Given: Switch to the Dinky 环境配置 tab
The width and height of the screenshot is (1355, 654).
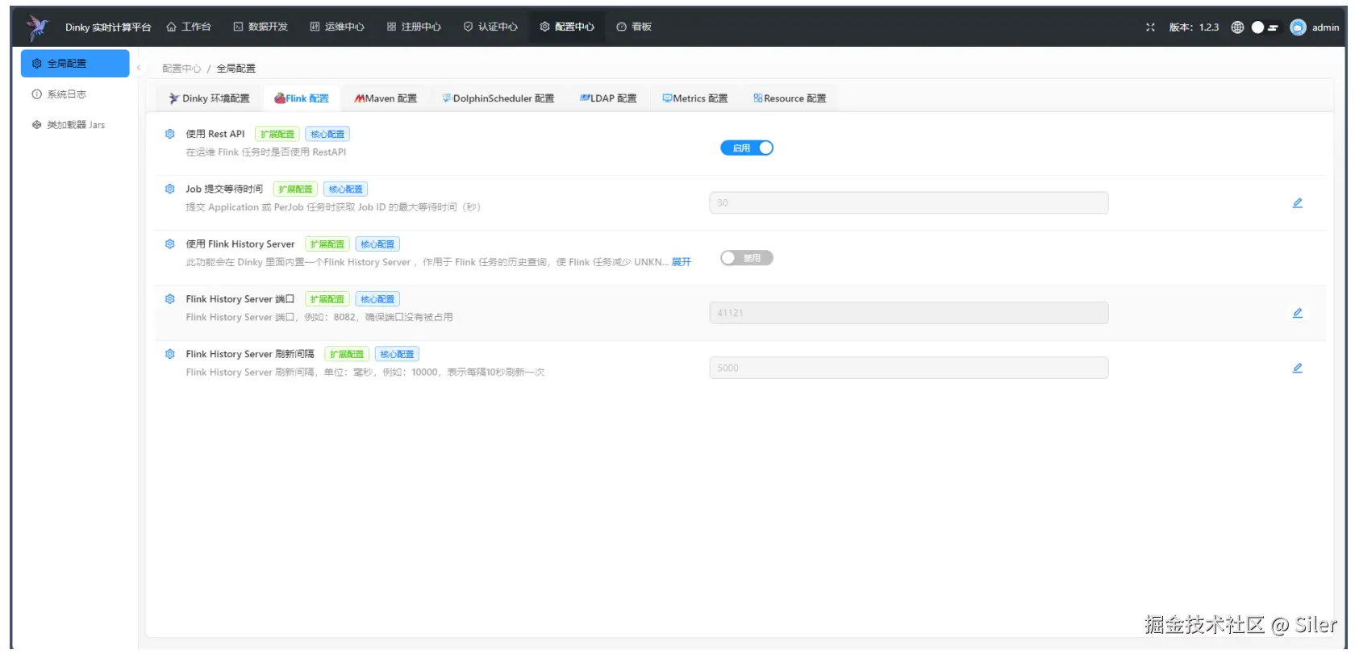Looking at the screenshot, I should click(x=209, y=98).
